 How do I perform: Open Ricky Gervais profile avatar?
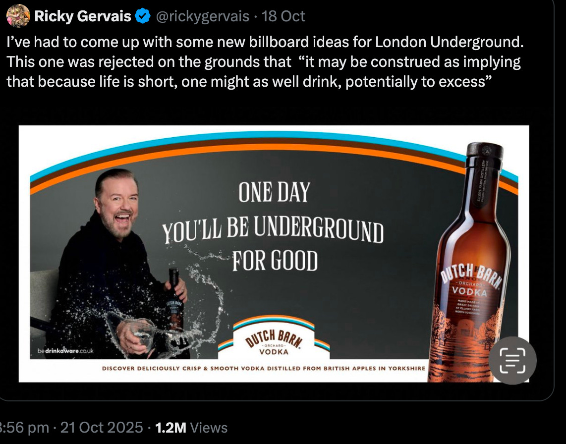point(18,16)
